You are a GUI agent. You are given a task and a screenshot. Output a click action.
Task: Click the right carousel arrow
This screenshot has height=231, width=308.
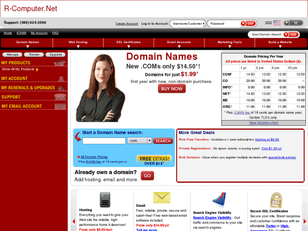(x=305, y=221)
